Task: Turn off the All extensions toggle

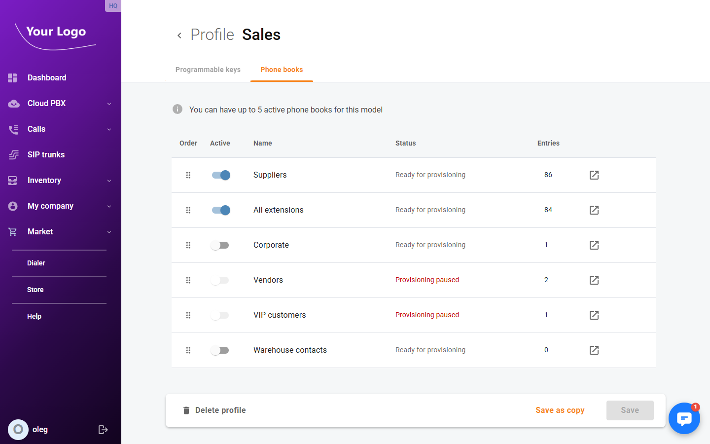Action: 220,210
